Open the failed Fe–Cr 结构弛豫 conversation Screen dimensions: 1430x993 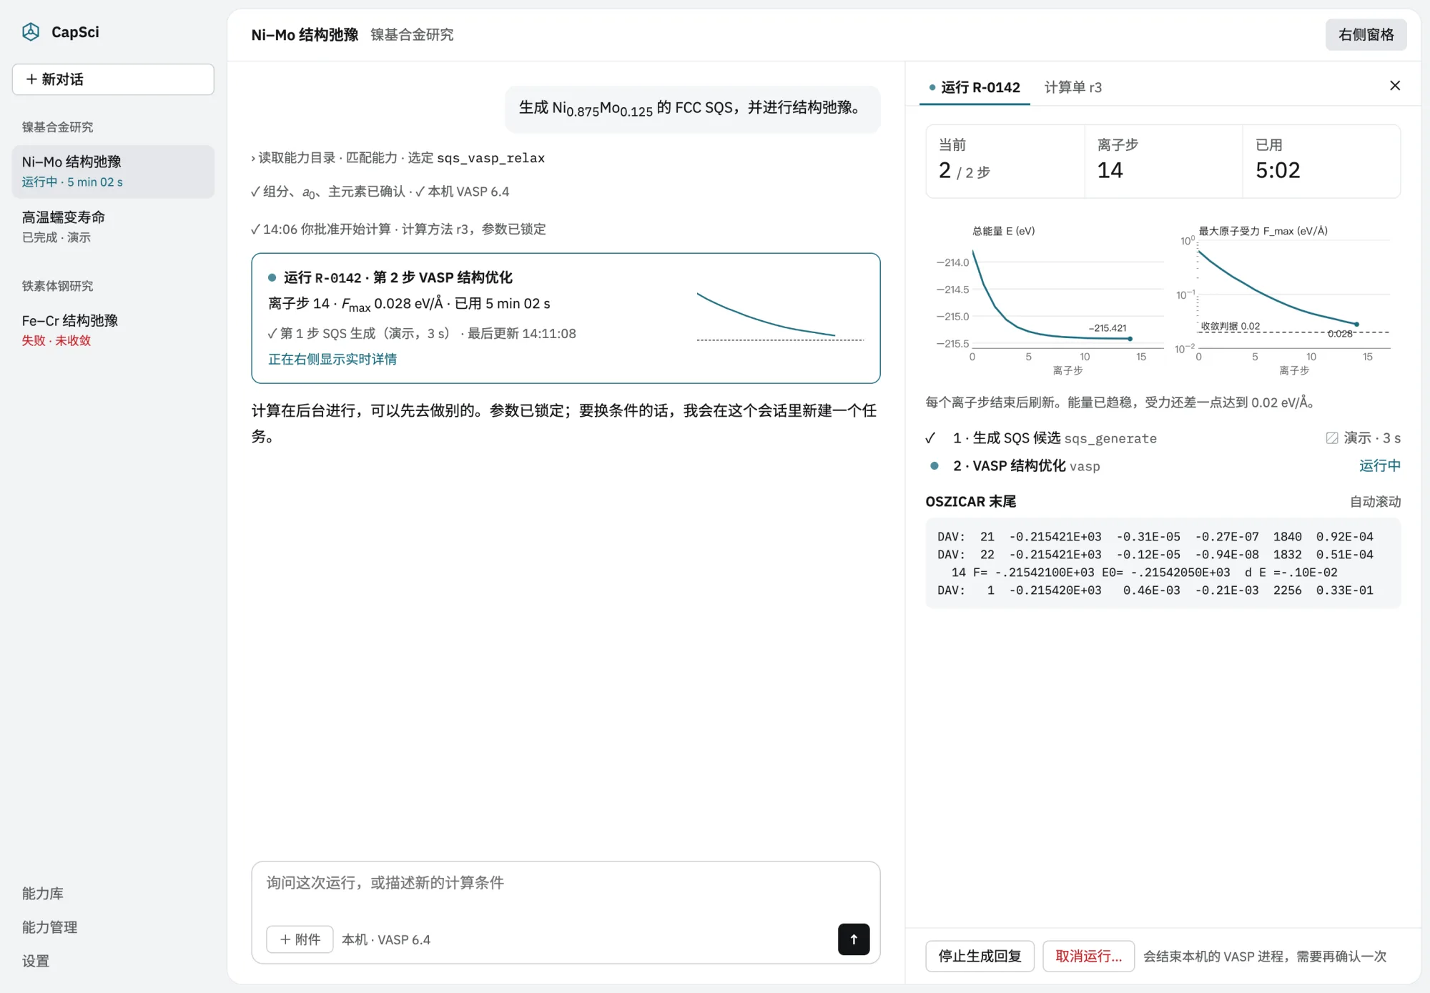113,330
